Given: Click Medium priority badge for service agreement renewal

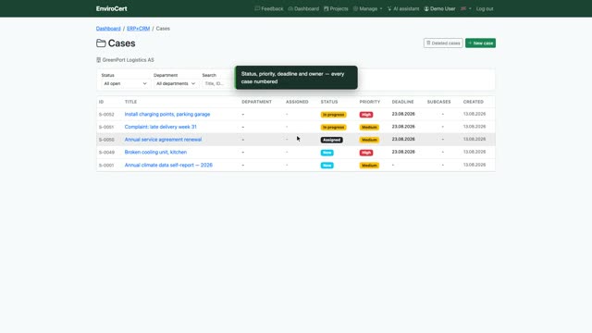Looking at the screenshot, I should [x=369, y=140].
